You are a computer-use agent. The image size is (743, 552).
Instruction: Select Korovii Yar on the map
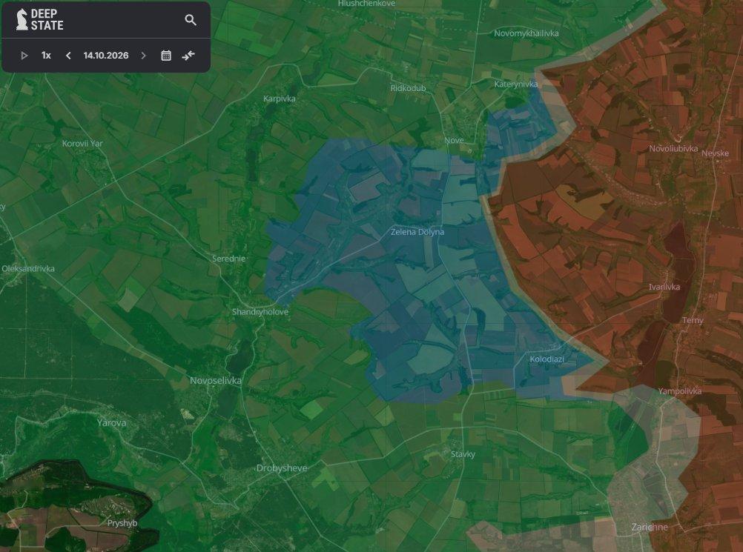pyautogui.click(x=82, y=144)
